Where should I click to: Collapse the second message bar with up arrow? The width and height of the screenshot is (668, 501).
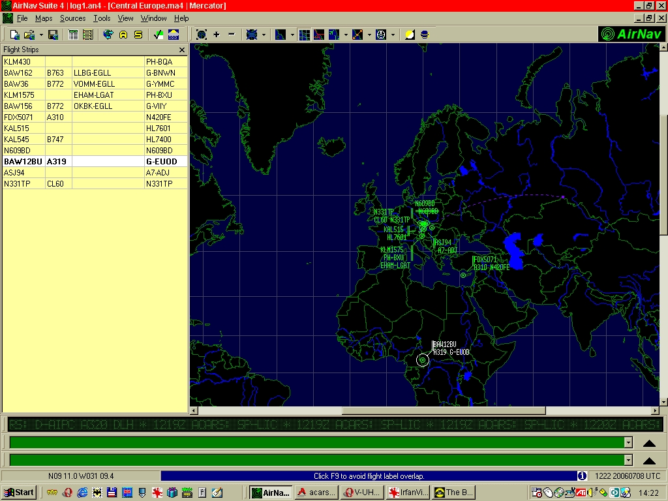(x=649, y=461)
